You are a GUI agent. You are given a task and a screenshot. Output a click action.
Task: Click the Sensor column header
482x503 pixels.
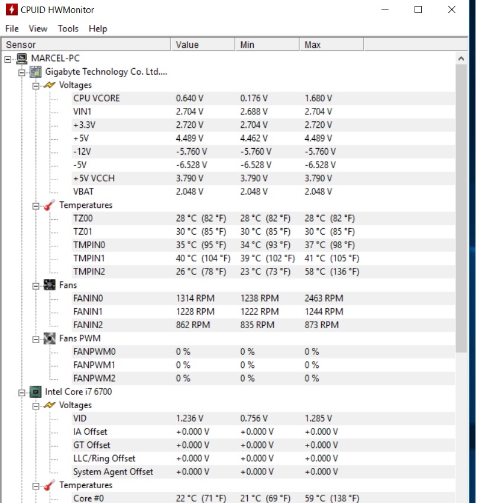pos(86,44)
